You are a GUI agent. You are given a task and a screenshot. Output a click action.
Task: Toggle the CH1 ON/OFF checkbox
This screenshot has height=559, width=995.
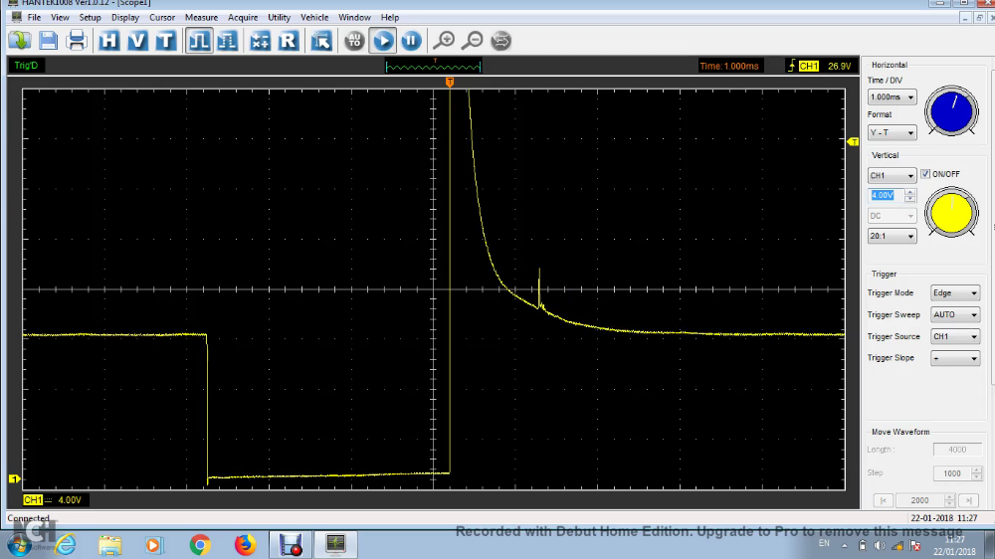click(x=925, y=174)
